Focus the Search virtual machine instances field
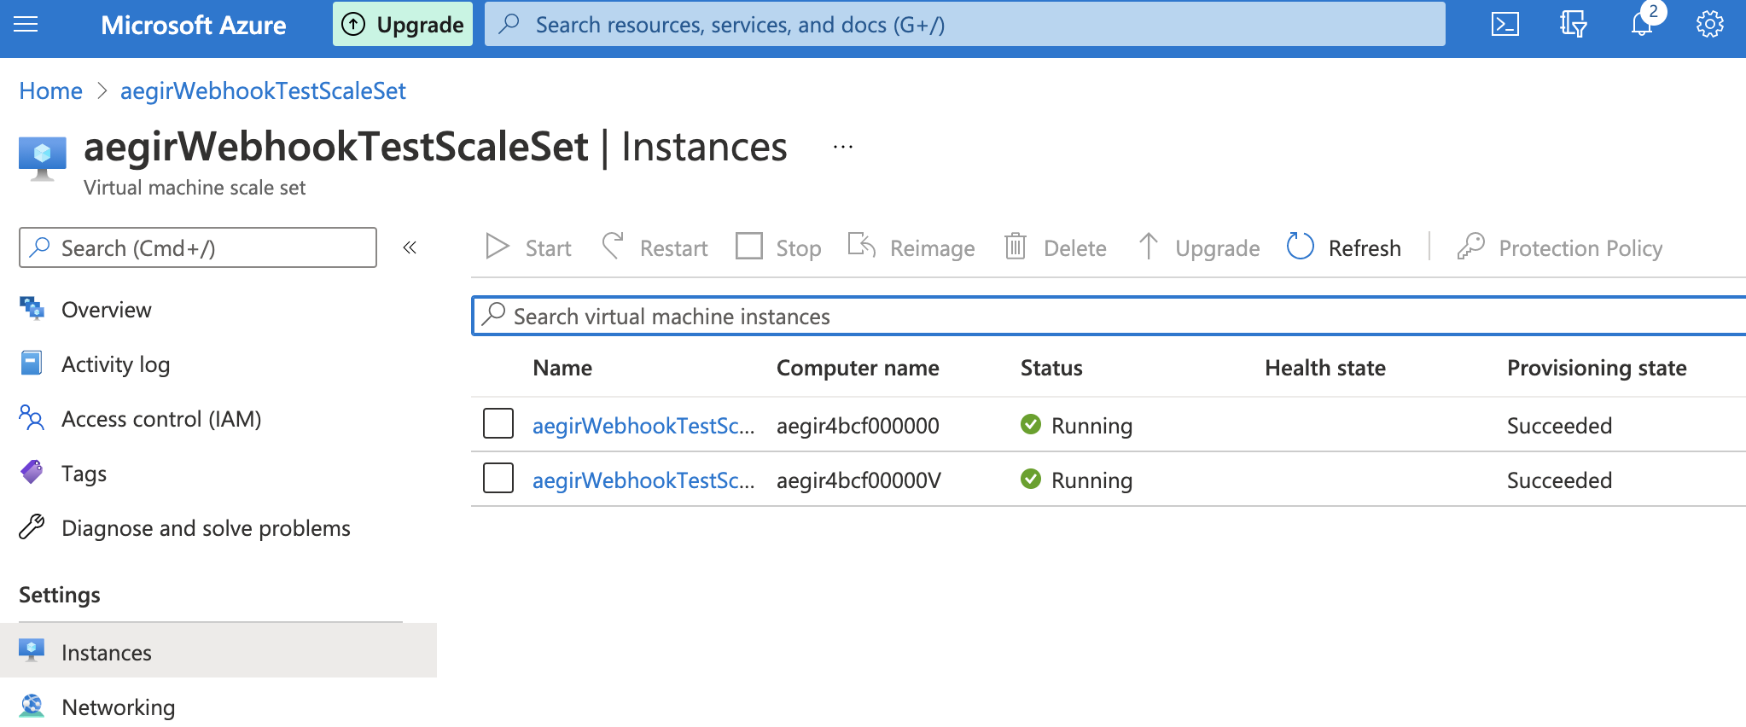1746x727 pixels. [1109, 316]
